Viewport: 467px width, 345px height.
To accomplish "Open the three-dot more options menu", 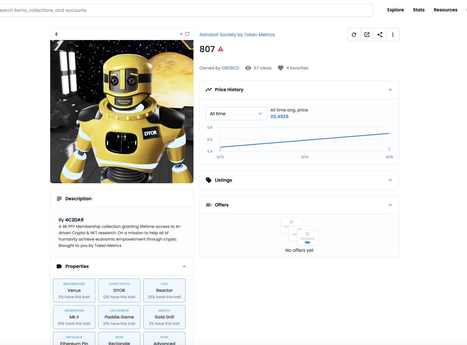I will tap(393, 35).
